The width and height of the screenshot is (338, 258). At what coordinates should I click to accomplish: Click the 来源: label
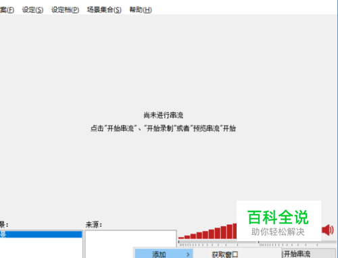[x=94, y=224]
